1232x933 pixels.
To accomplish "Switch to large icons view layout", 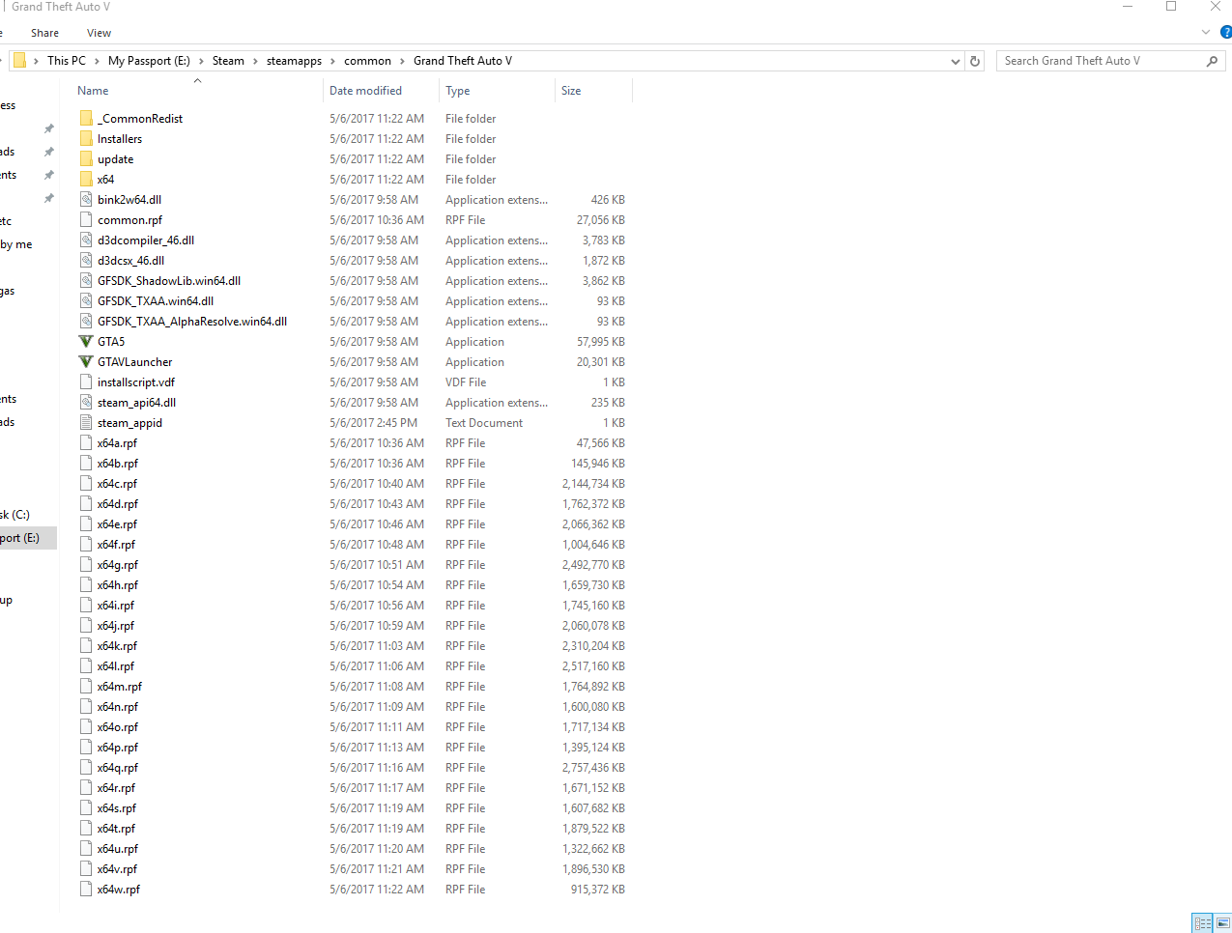I will (1222, 922).
